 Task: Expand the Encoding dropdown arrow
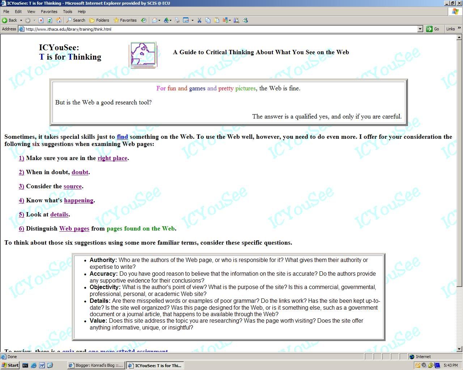click(230, 20)
